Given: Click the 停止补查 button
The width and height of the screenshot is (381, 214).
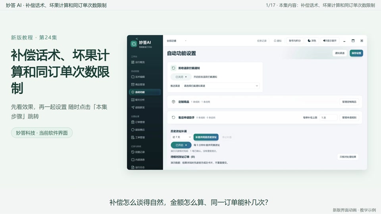Looking at the screenshot, I should pyautogui.click(x=227, y=137).
